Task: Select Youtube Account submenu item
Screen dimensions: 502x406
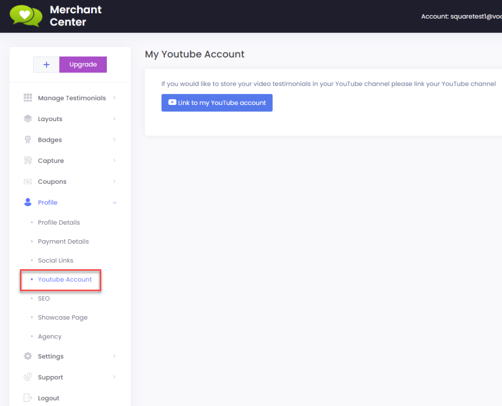Action: coord(65,279)
